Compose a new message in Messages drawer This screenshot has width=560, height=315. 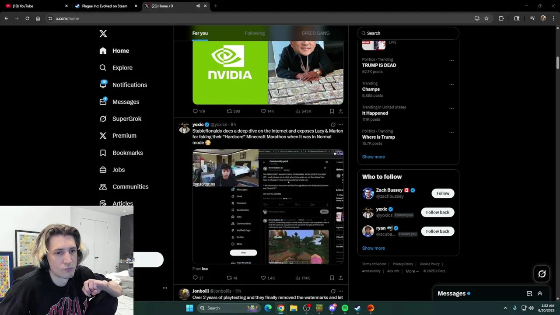click(x=529, y=294)
